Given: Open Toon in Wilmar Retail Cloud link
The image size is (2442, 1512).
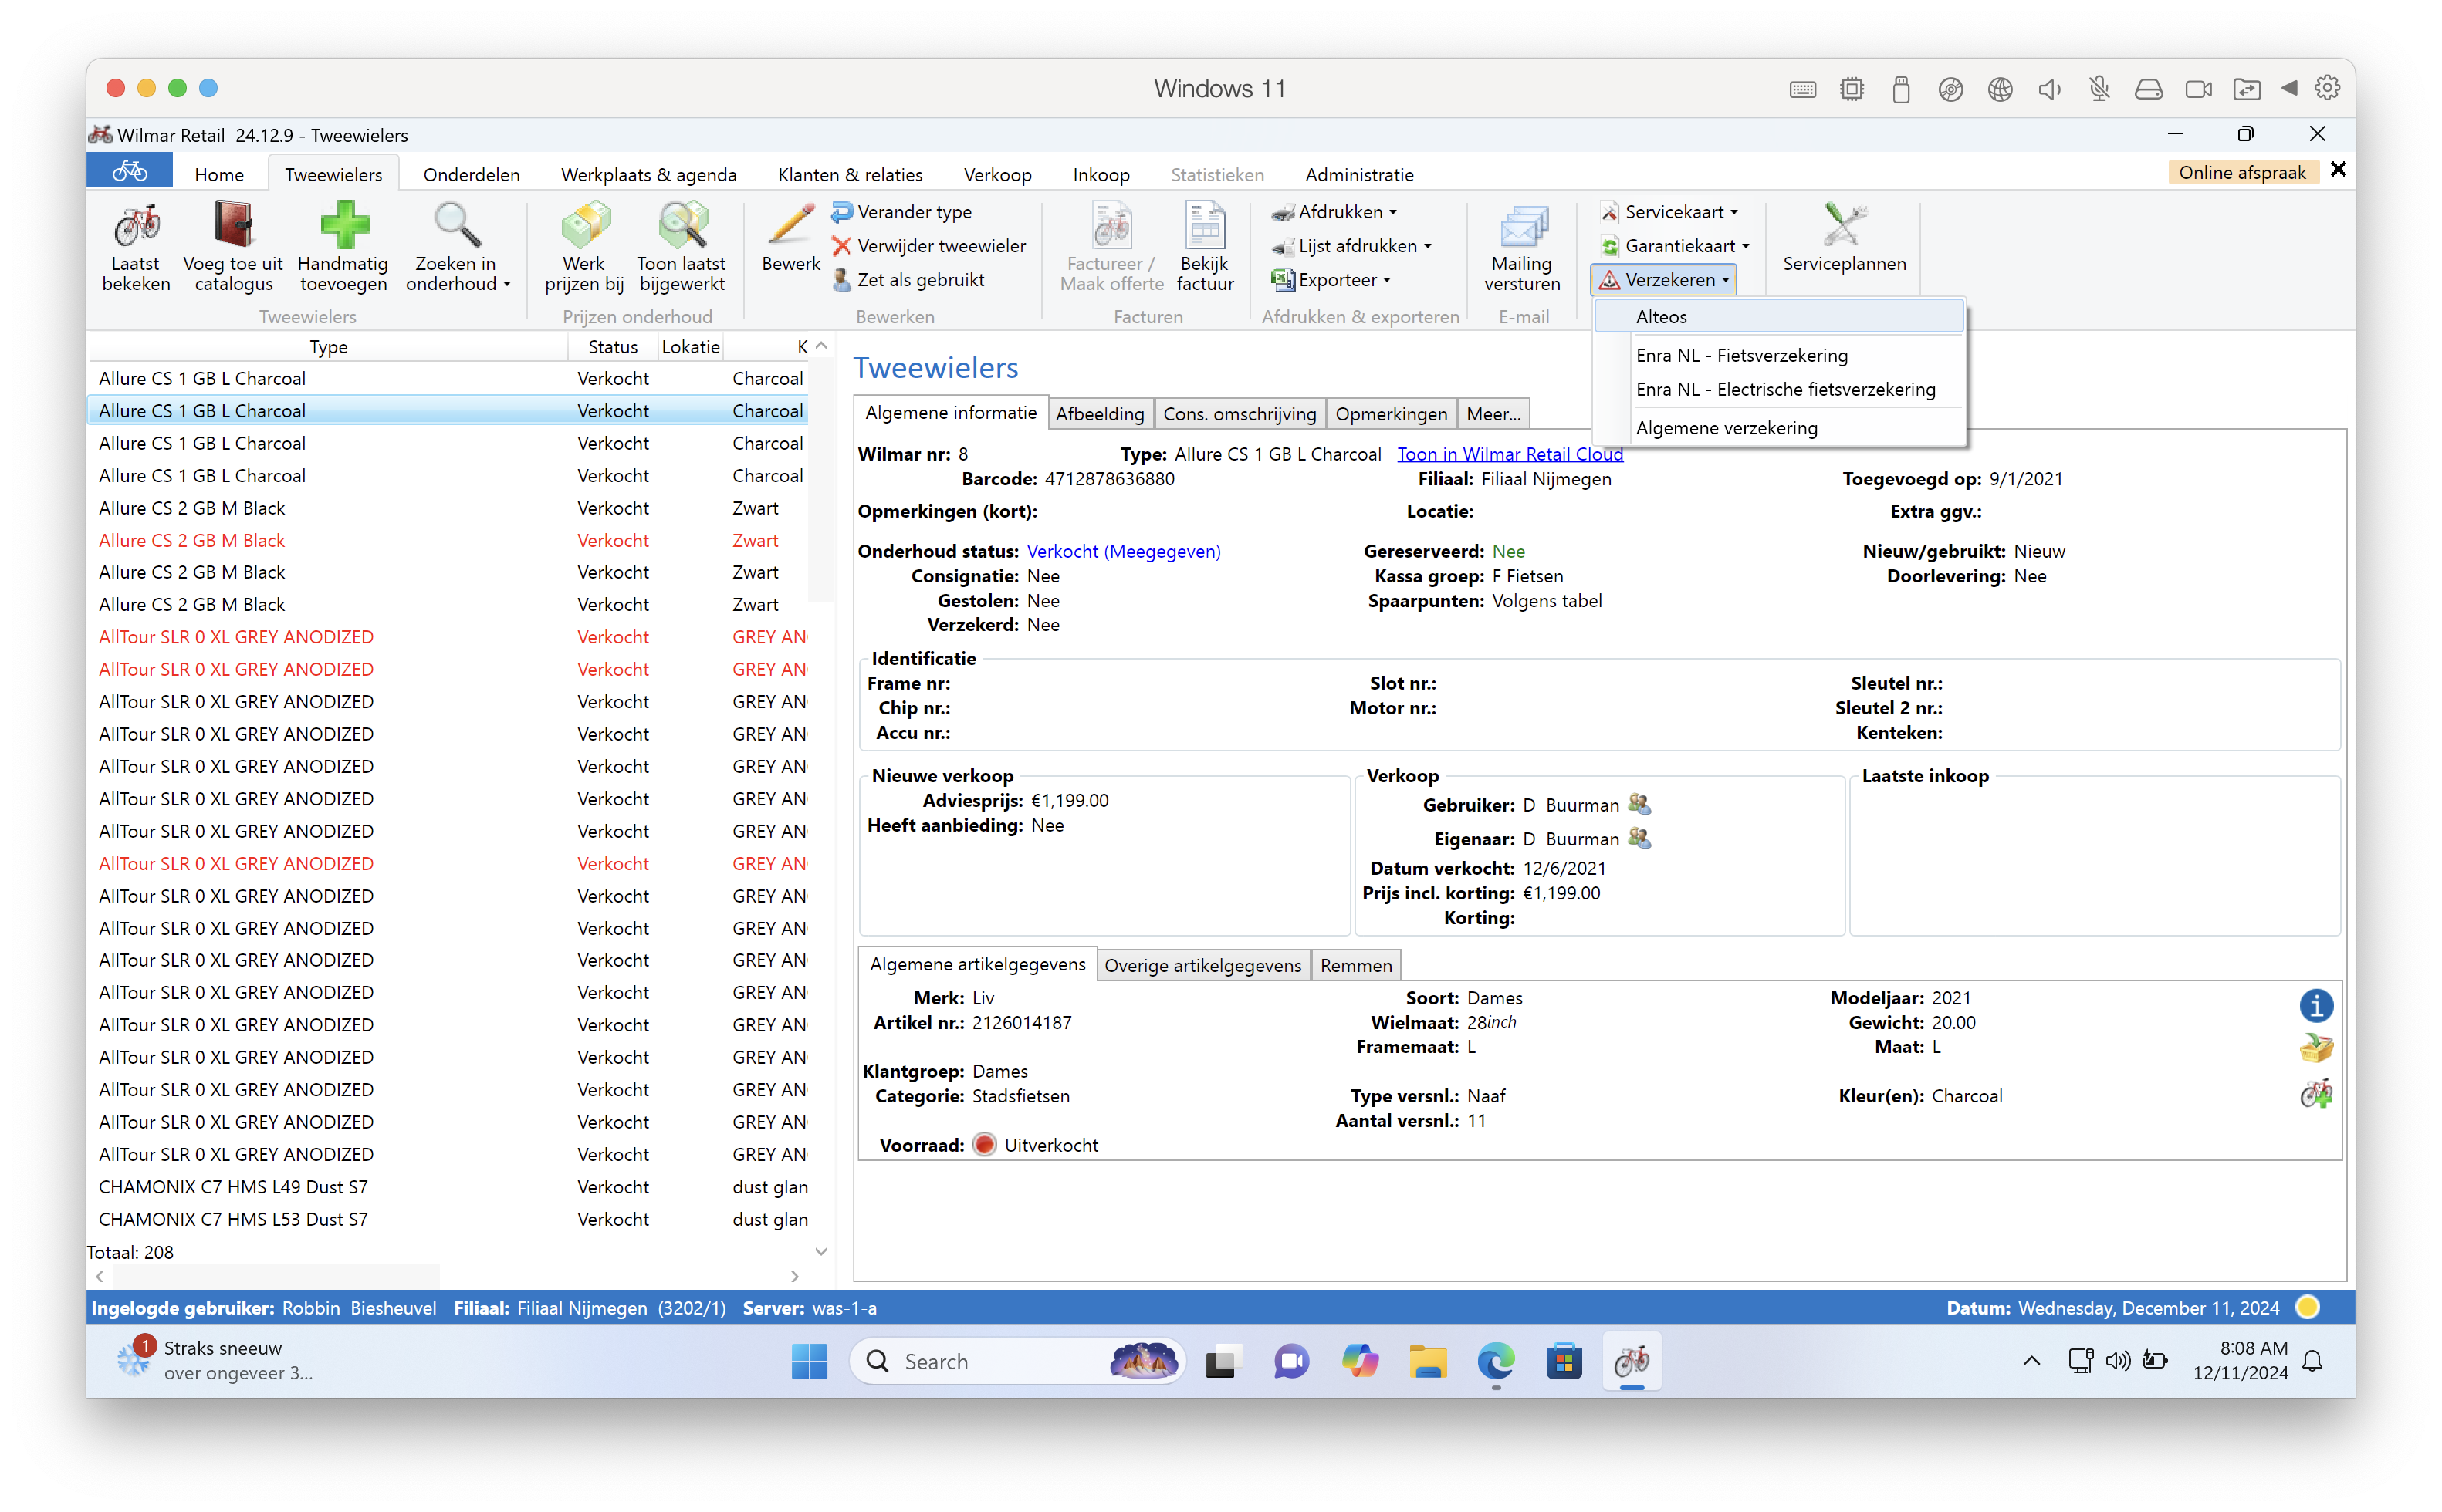Looking at the screenshot, I should coord(1510,454).
